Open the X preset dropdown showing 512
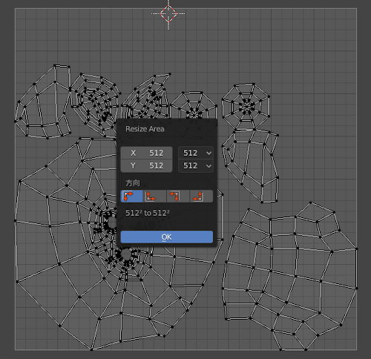The image size is (371, 359). coord(196,153)
